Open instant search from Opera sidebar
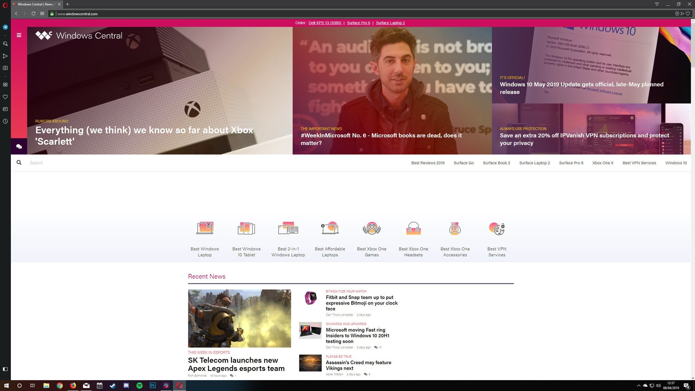Screen dimensions: 695x391 pos(5,44)
